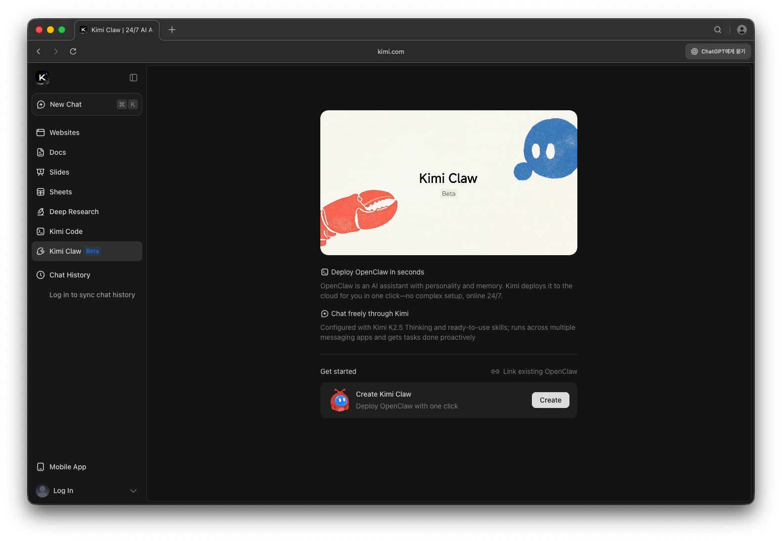Click "Deploy OpenClaw in seconds" heading

coord(378,272)
